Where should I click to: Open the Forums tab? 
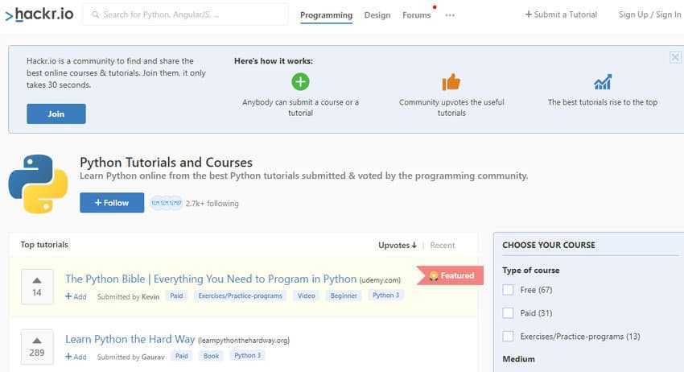pyautogui.click(x=416, y=15)
